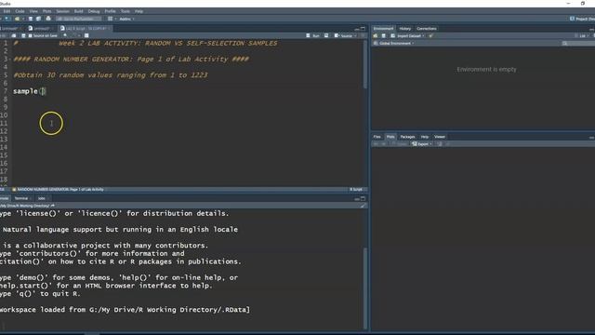
Task: Click the previous plot arrow icon
Action: 376,144
